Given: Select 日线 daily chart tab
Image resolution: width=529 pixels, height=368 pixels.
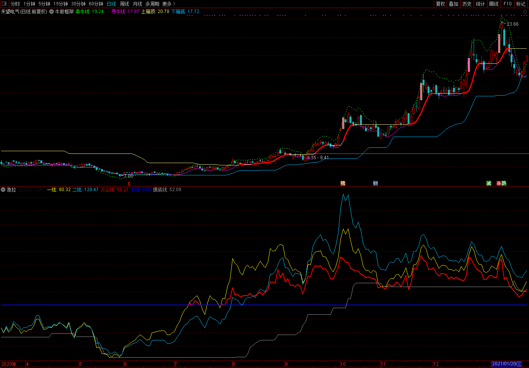Looking at the screenshot, I should (x=111, y=4).
